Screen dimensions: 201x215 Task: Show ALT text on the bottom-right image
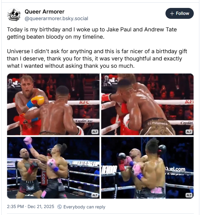tap(189, 195)
